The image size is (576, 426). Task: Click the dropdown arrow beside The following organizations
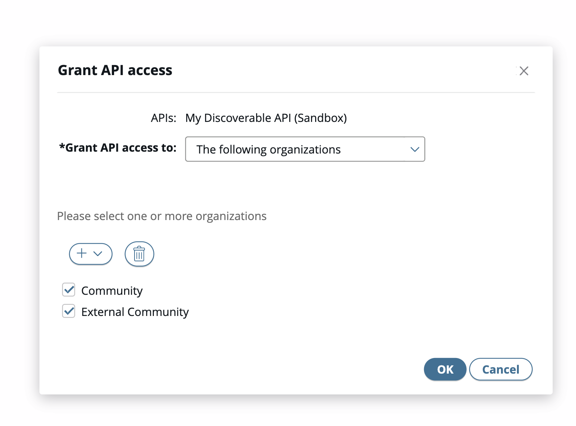point(415,149)
